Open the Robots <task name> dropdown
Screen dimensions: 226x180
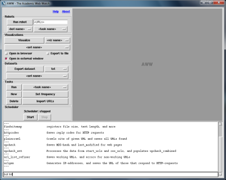51,29
